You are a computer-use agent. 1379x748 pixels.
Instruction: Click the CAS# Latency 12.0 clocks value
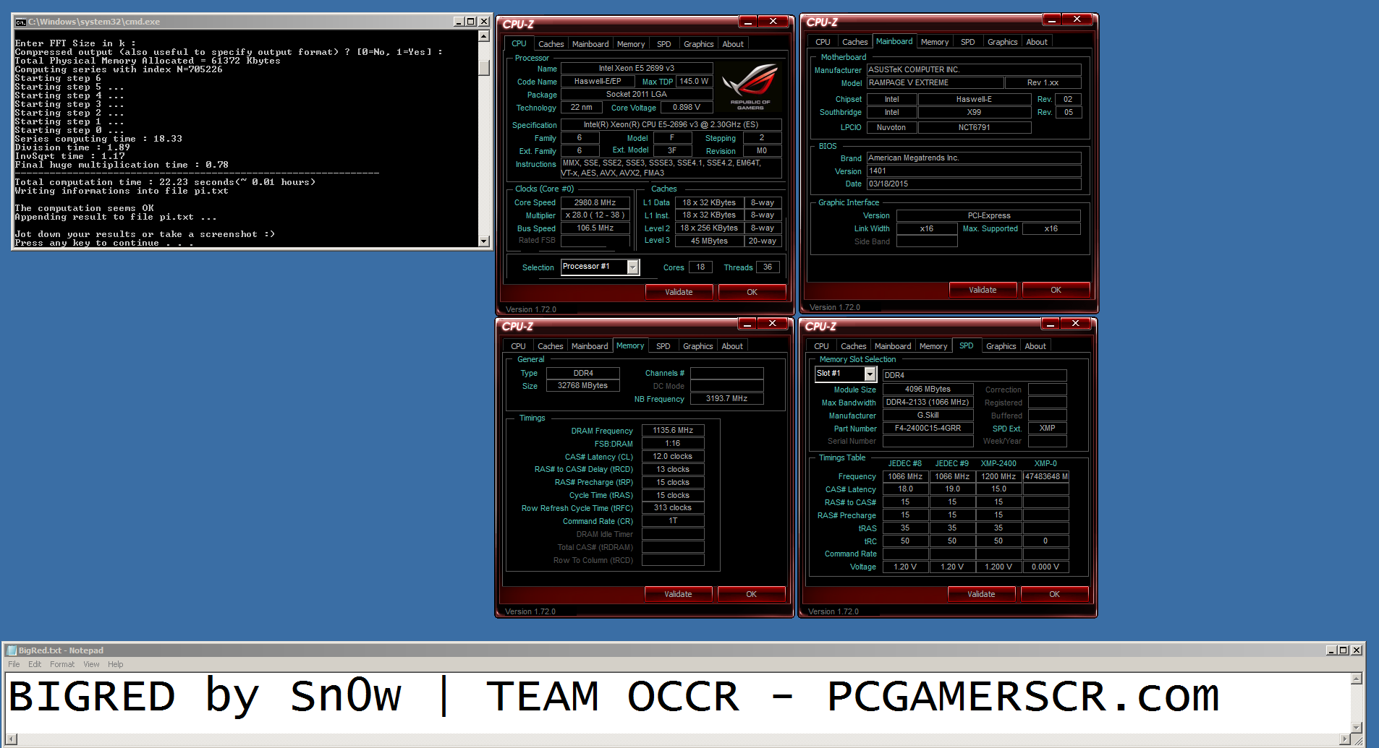click(x=673, y=456)
